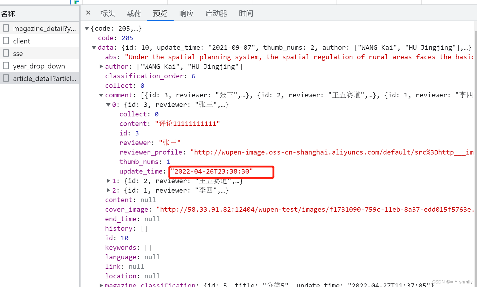This screenshot has width=477, height=287.
Task: Switch to the 标头 tab
Action: pyautogui.click(x=108, y=13)
